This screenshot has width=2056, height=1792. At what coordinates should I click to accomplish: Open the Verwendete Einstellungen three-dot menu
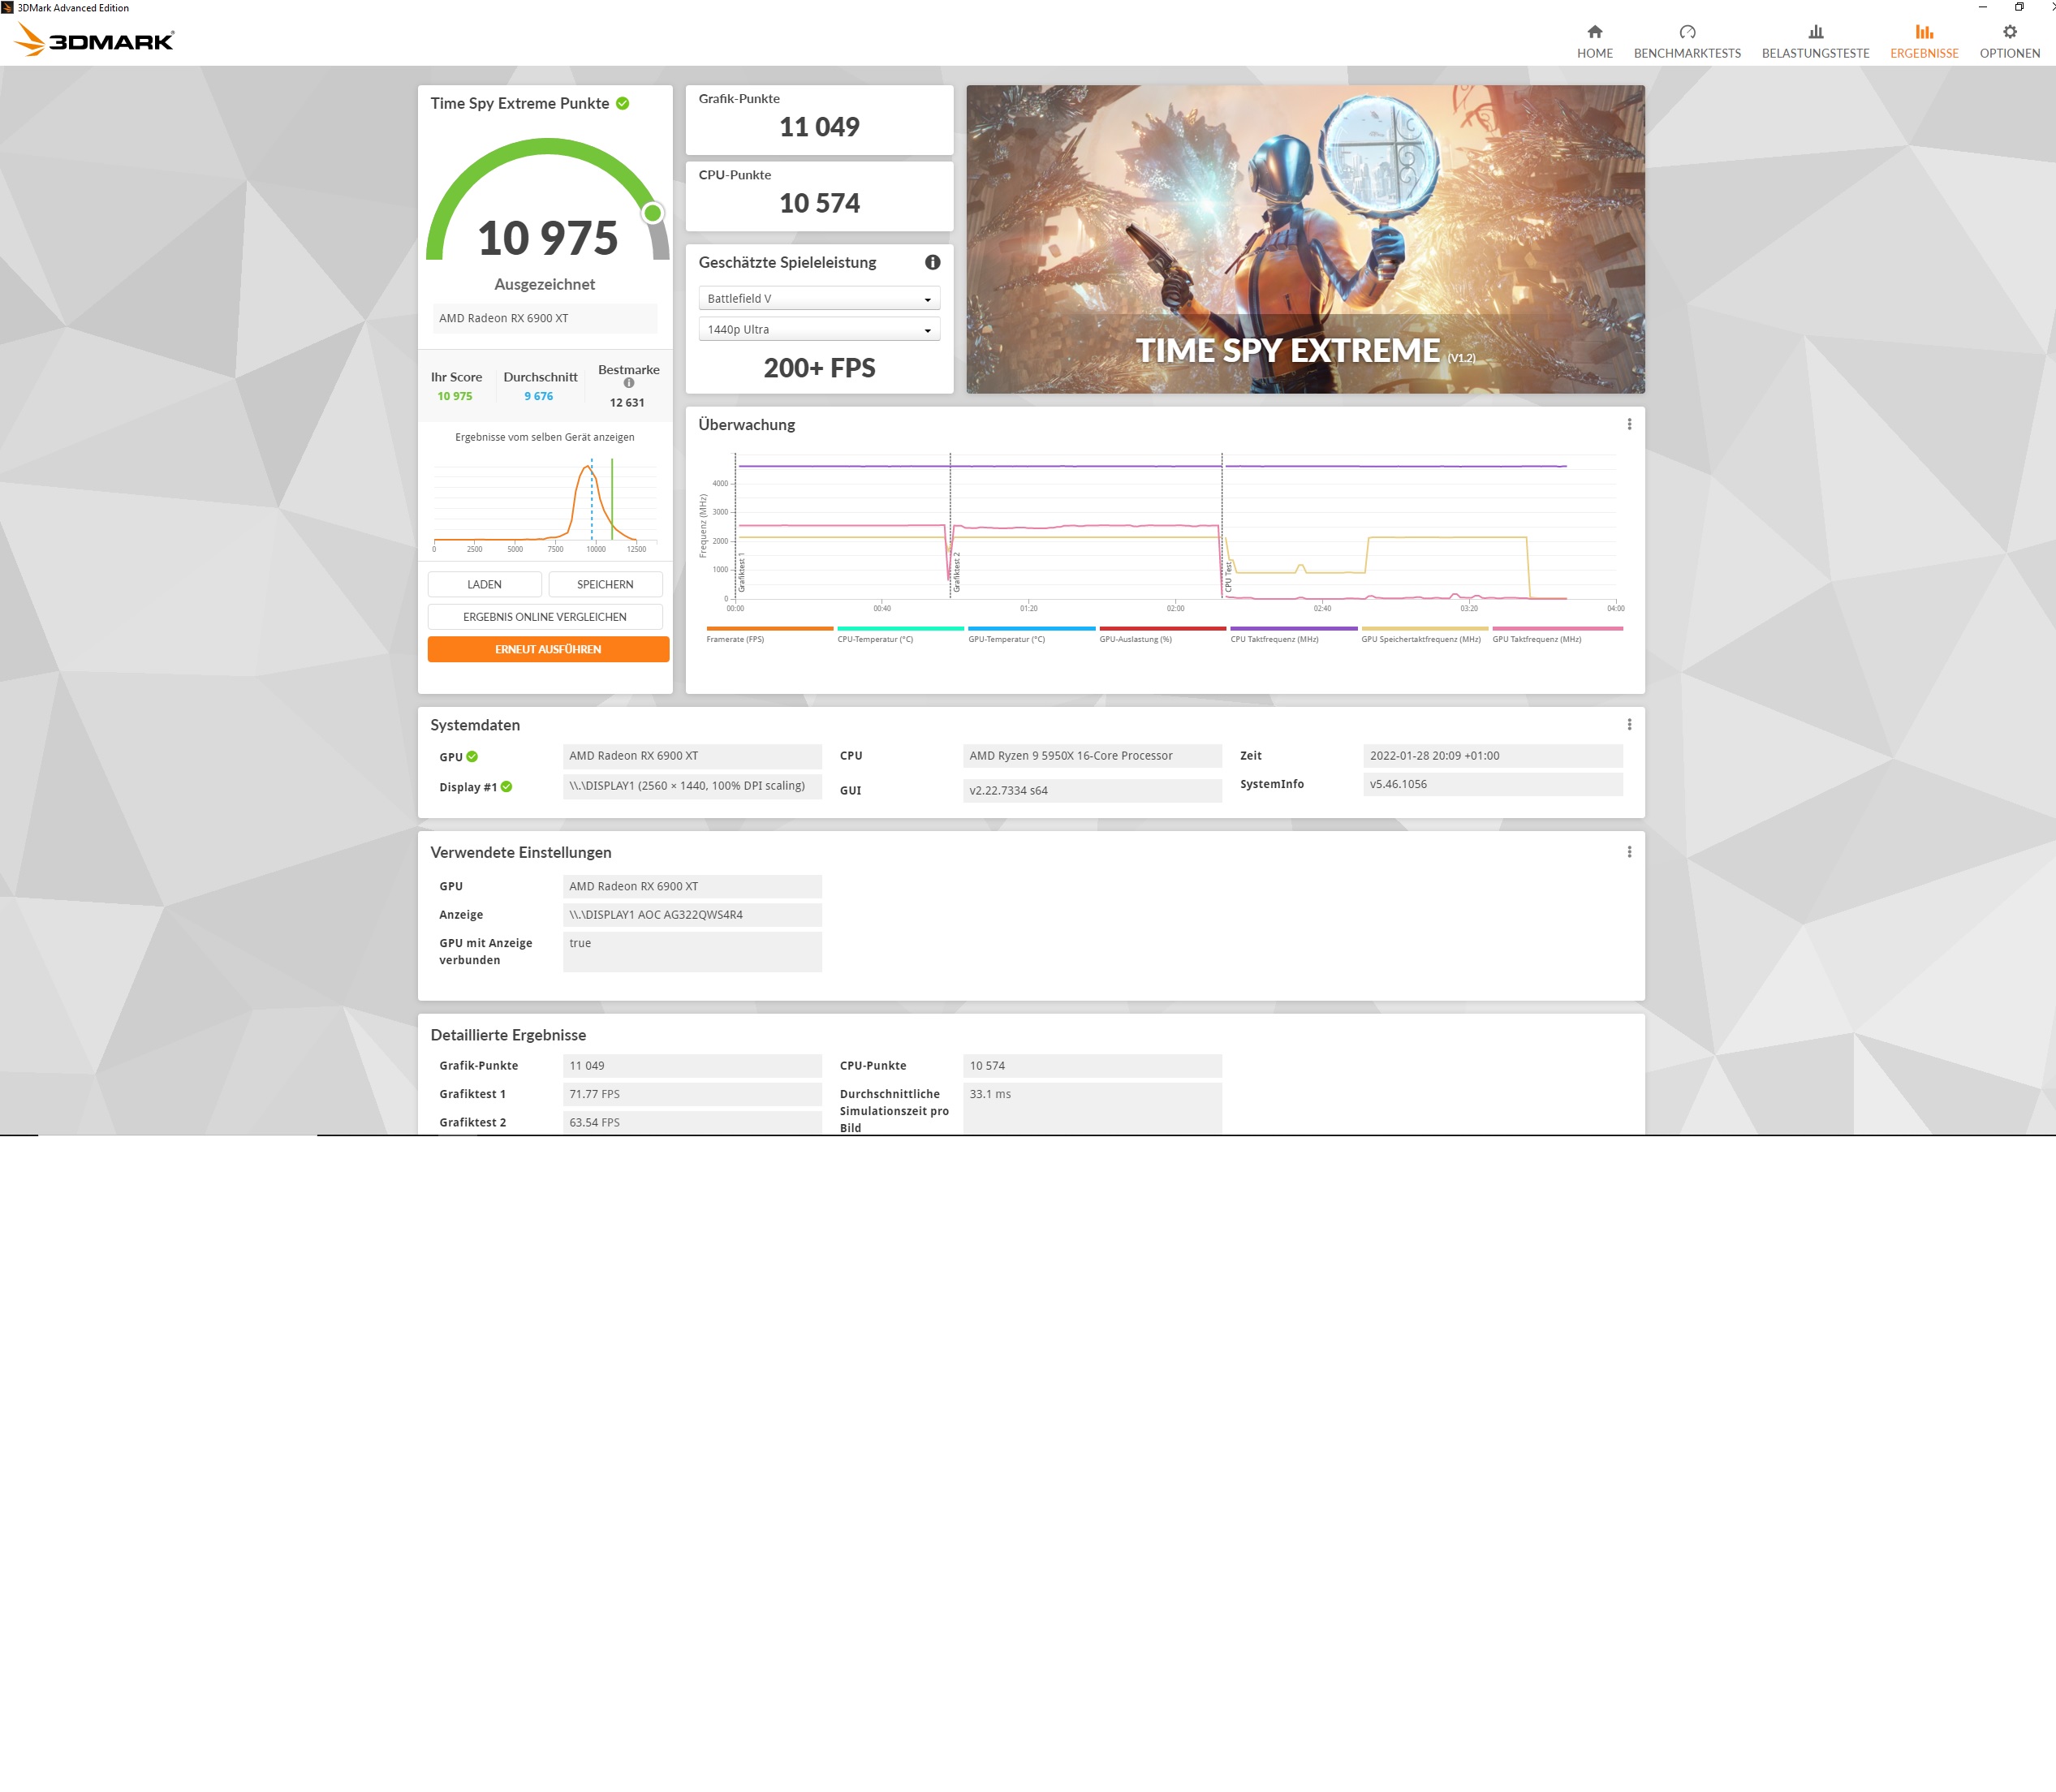point(1629,852)
